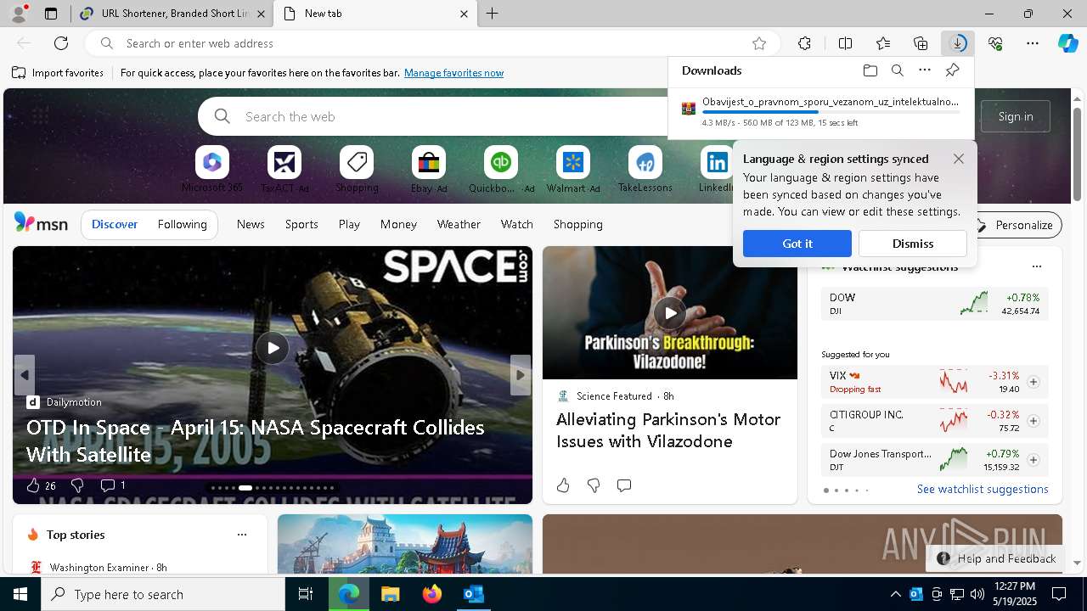
Task: Open a new browser tab
Action: [x=493, y=14]
